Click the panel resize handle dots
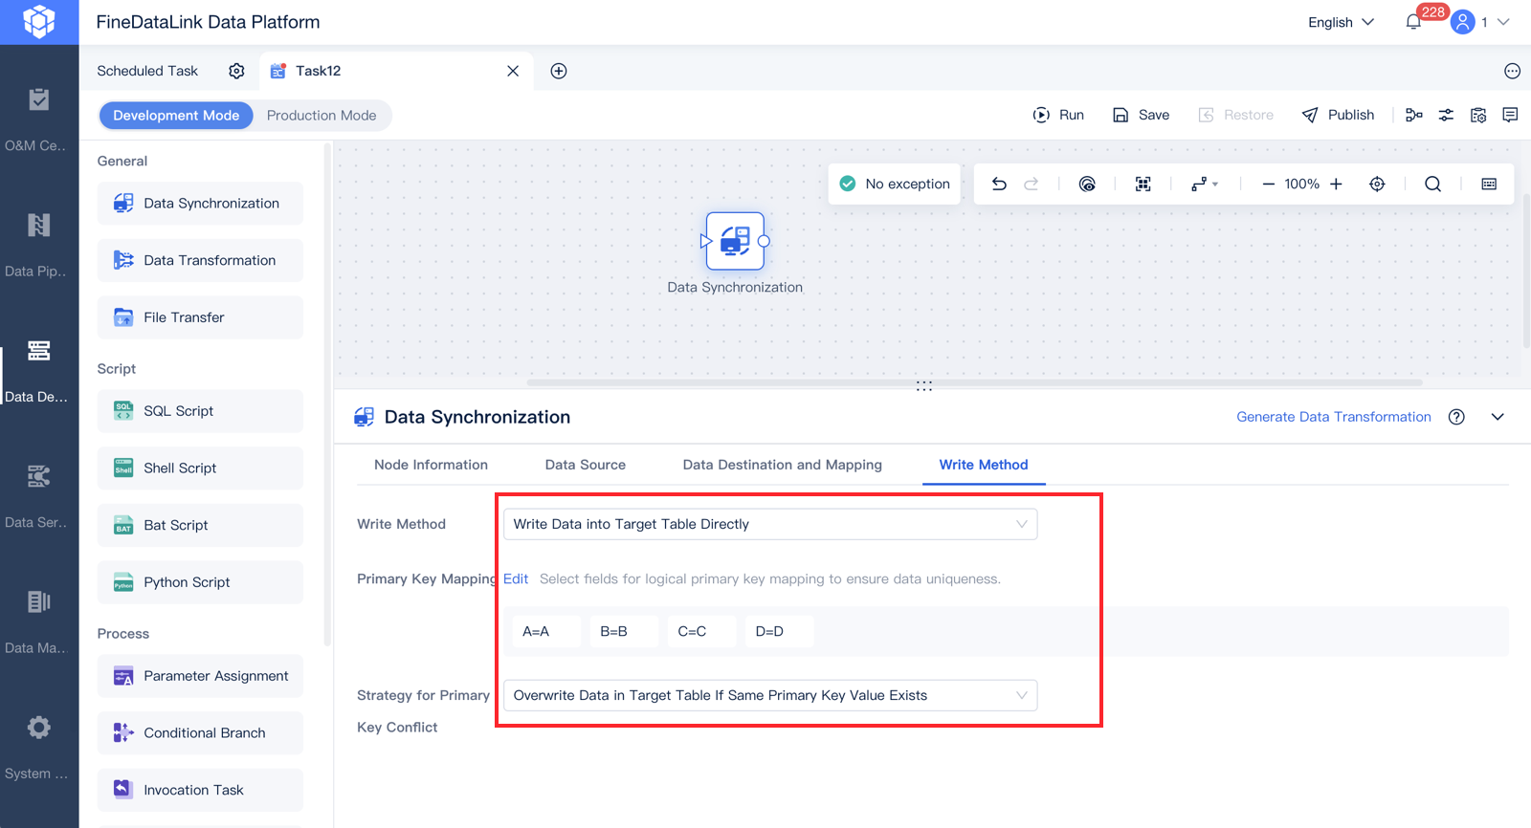 coord(924,386)
